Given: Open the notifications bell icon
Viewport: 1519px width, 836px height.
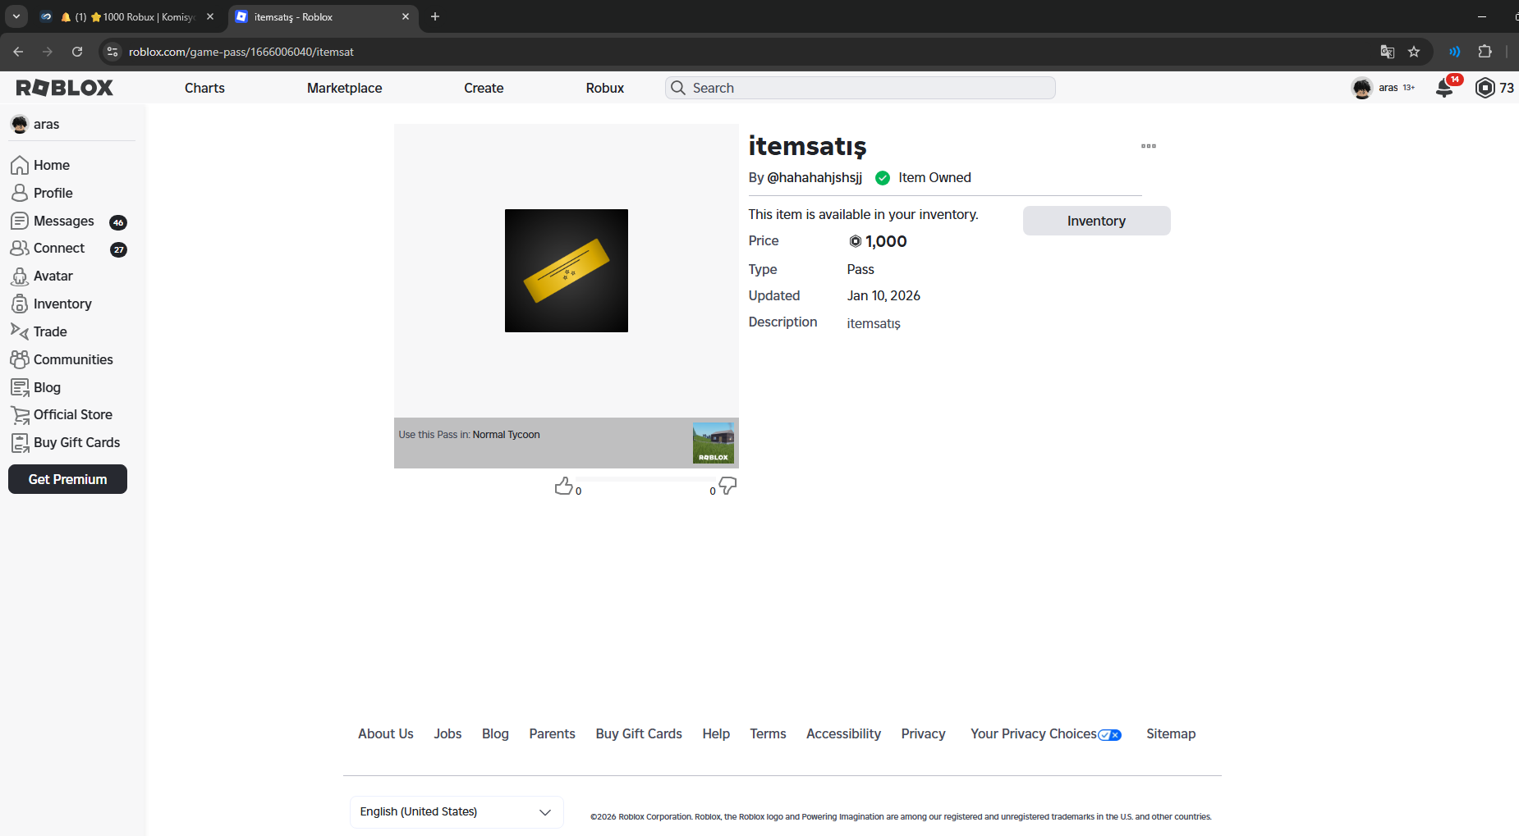Looking at the screenshot, I should [1444, 88].
